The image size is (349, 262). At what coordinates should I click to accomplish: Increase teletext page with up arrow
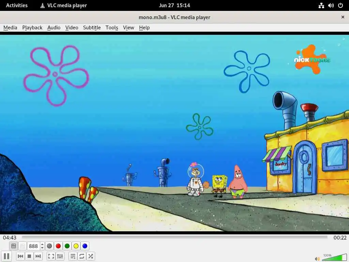point(42,244)
